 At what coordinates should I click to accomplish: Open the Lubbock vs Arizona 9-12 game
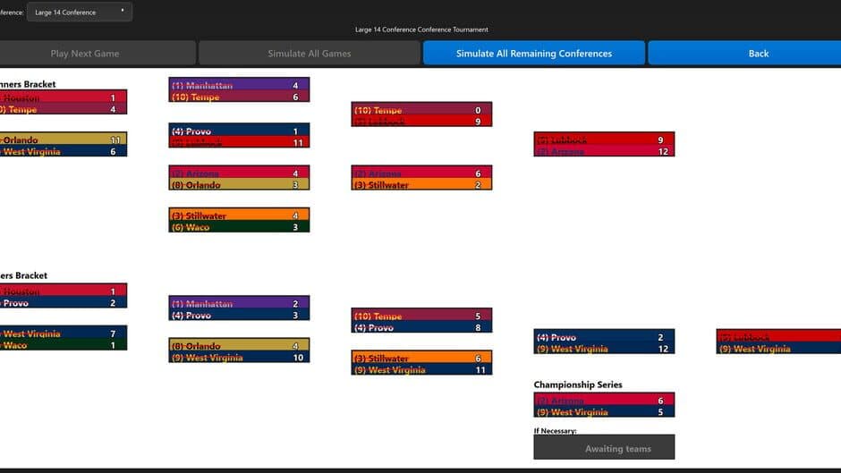click(x=604, y=145)
